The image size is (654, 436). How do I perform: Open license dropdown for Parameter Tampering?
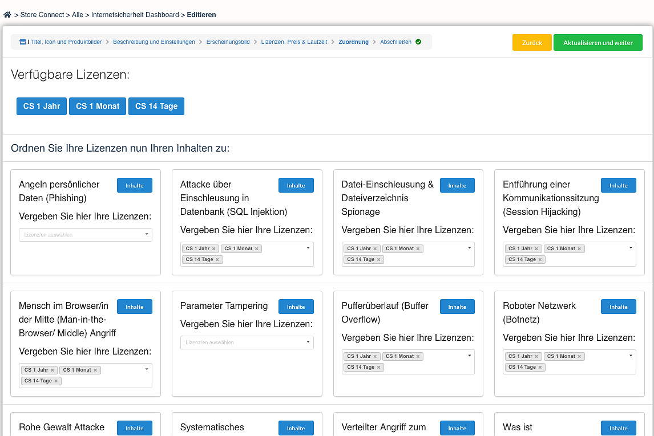coord(247,343)
